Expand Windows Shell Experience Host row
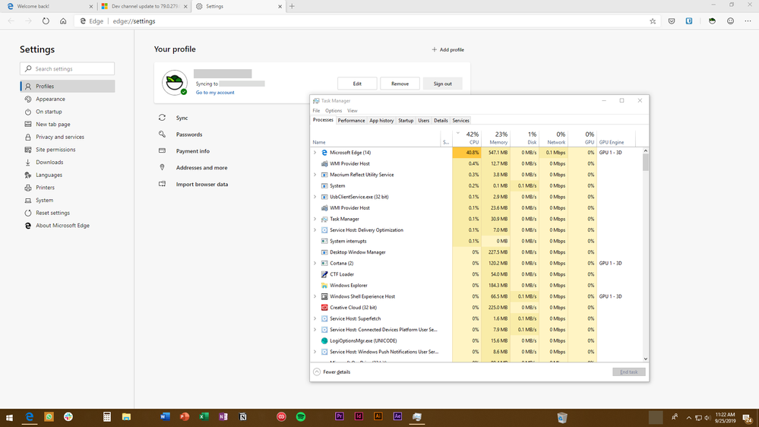759x427 pixels. pos(315,296)
